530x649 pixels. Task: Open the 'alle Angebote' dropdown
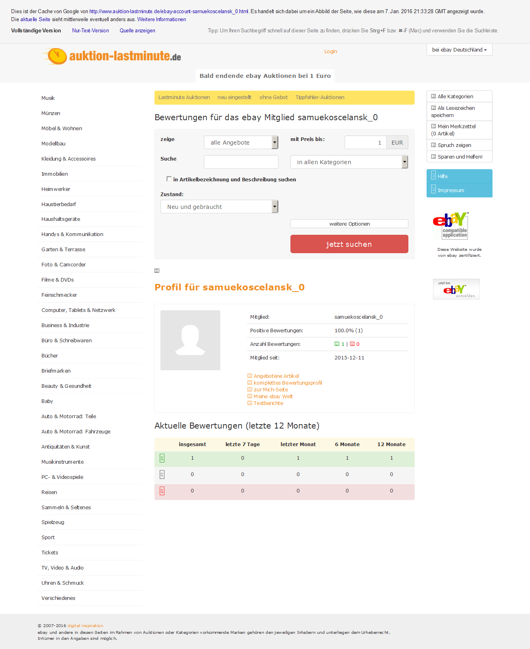241,143
